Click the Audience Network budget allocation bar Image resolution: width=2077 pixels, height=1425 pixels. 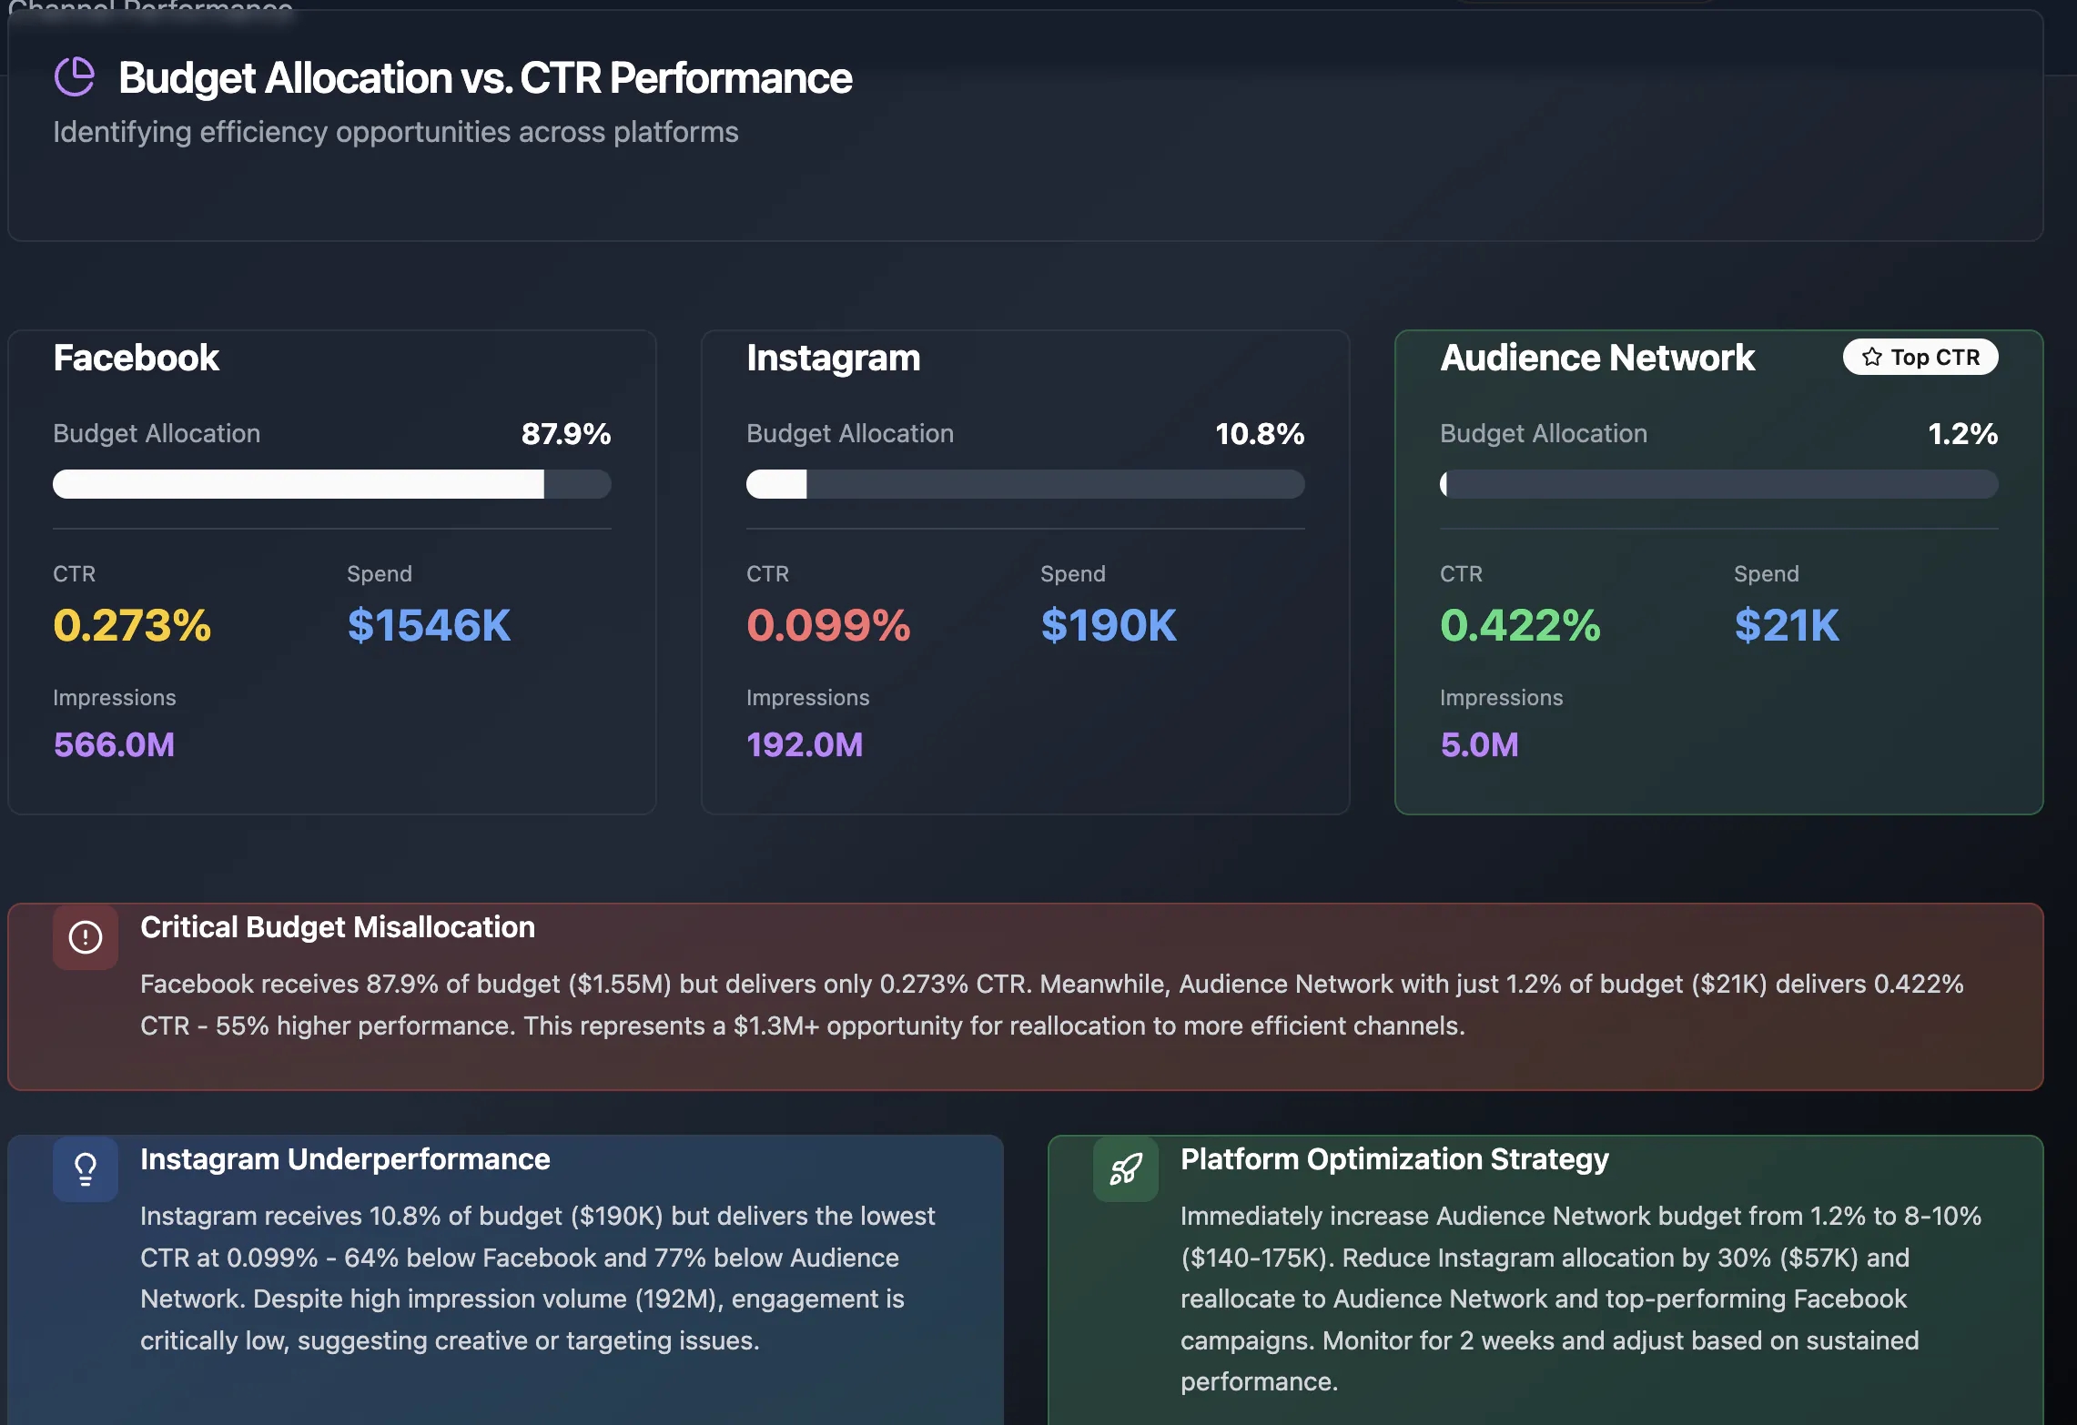point(1719,484)
